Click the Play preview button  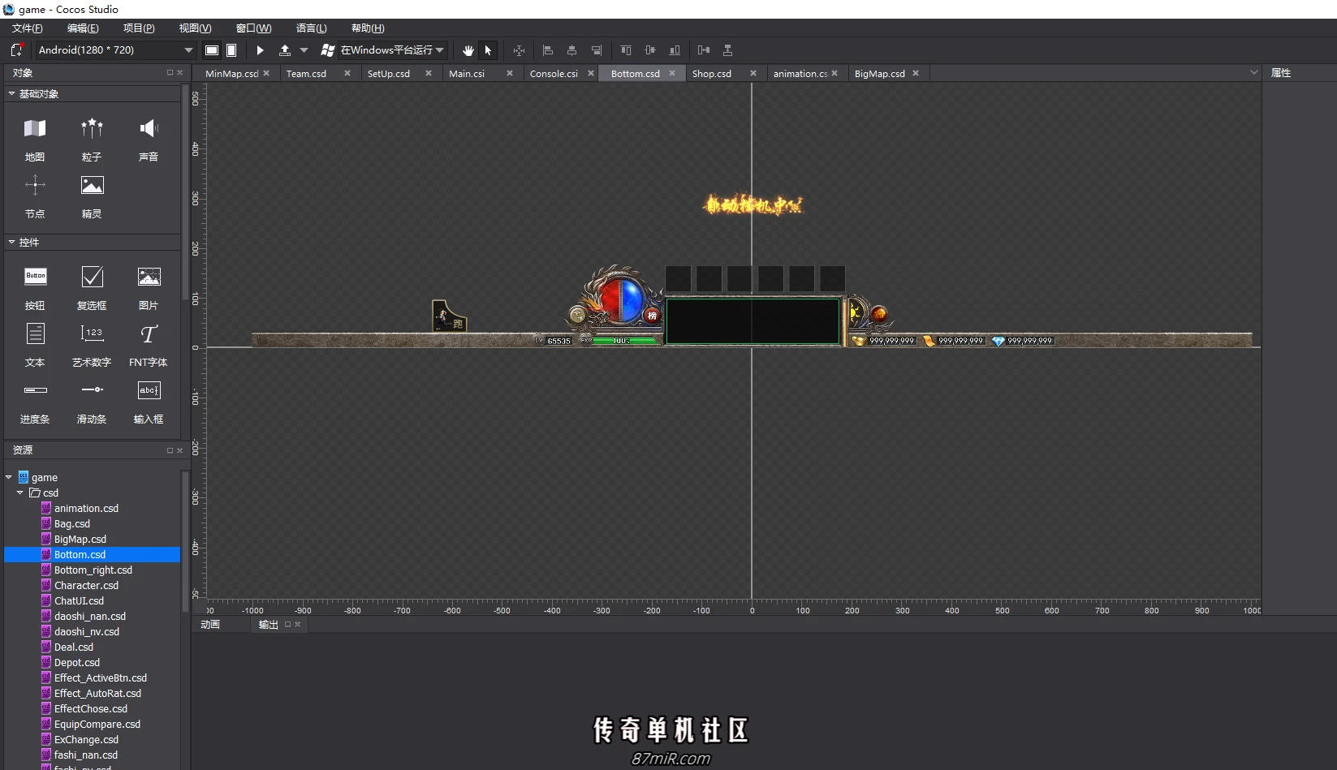260,50
